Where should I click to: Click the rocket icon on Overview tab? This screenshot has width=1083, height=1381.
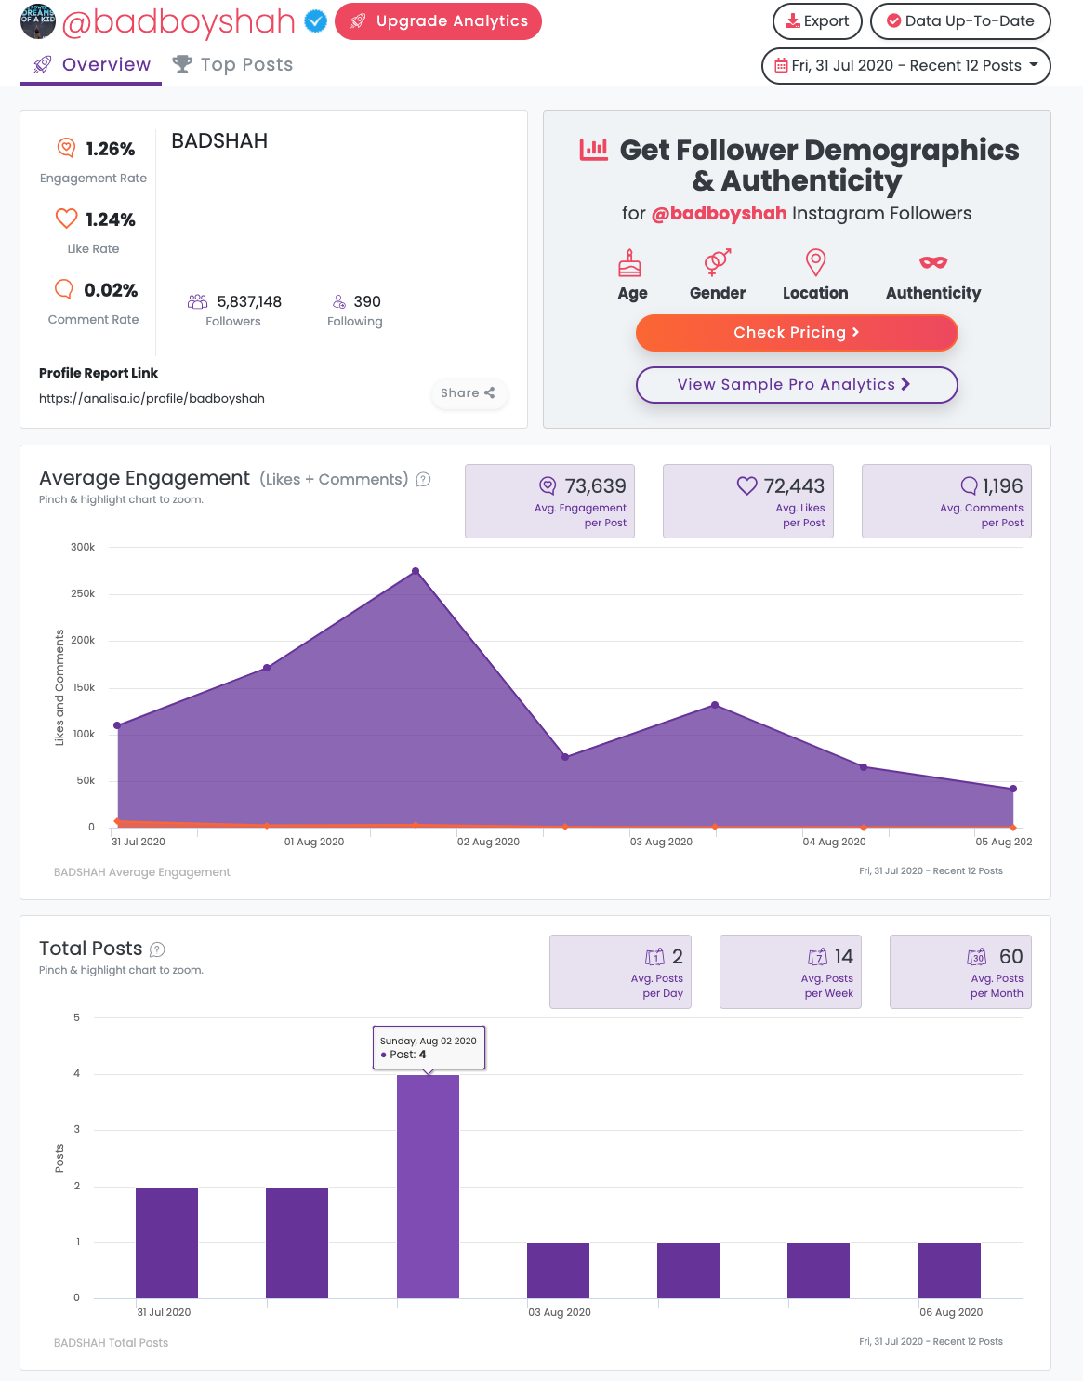click(x=43, y=64)
